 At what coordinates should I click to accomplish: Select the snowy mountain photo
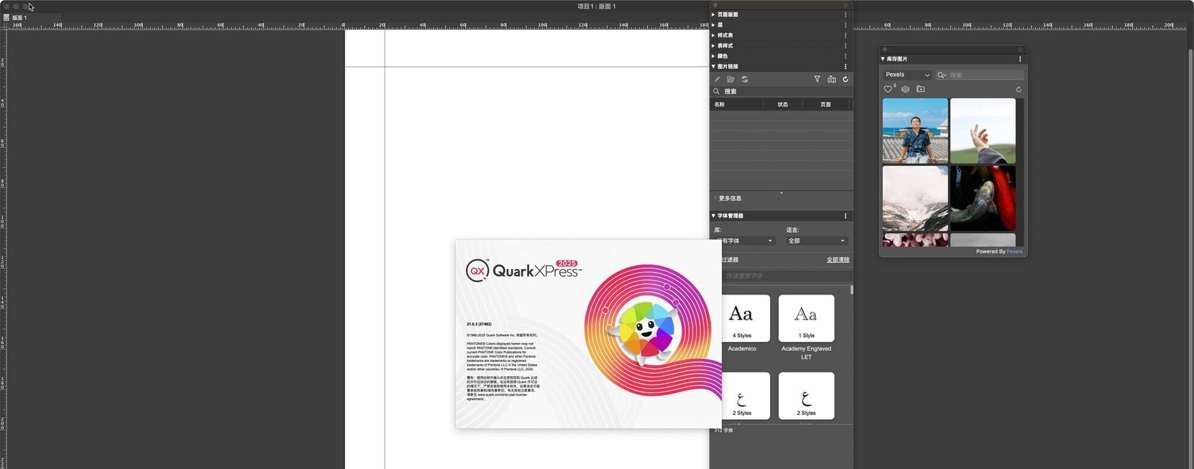[x=915, y=198]
